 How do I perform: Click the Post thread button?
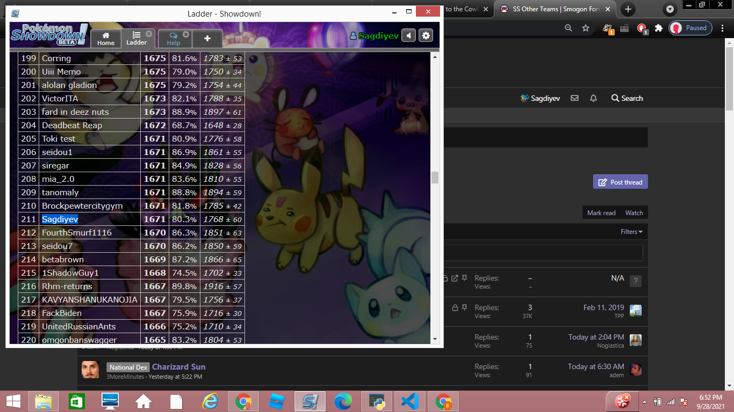pyautogui.click(x=621, y=182)
